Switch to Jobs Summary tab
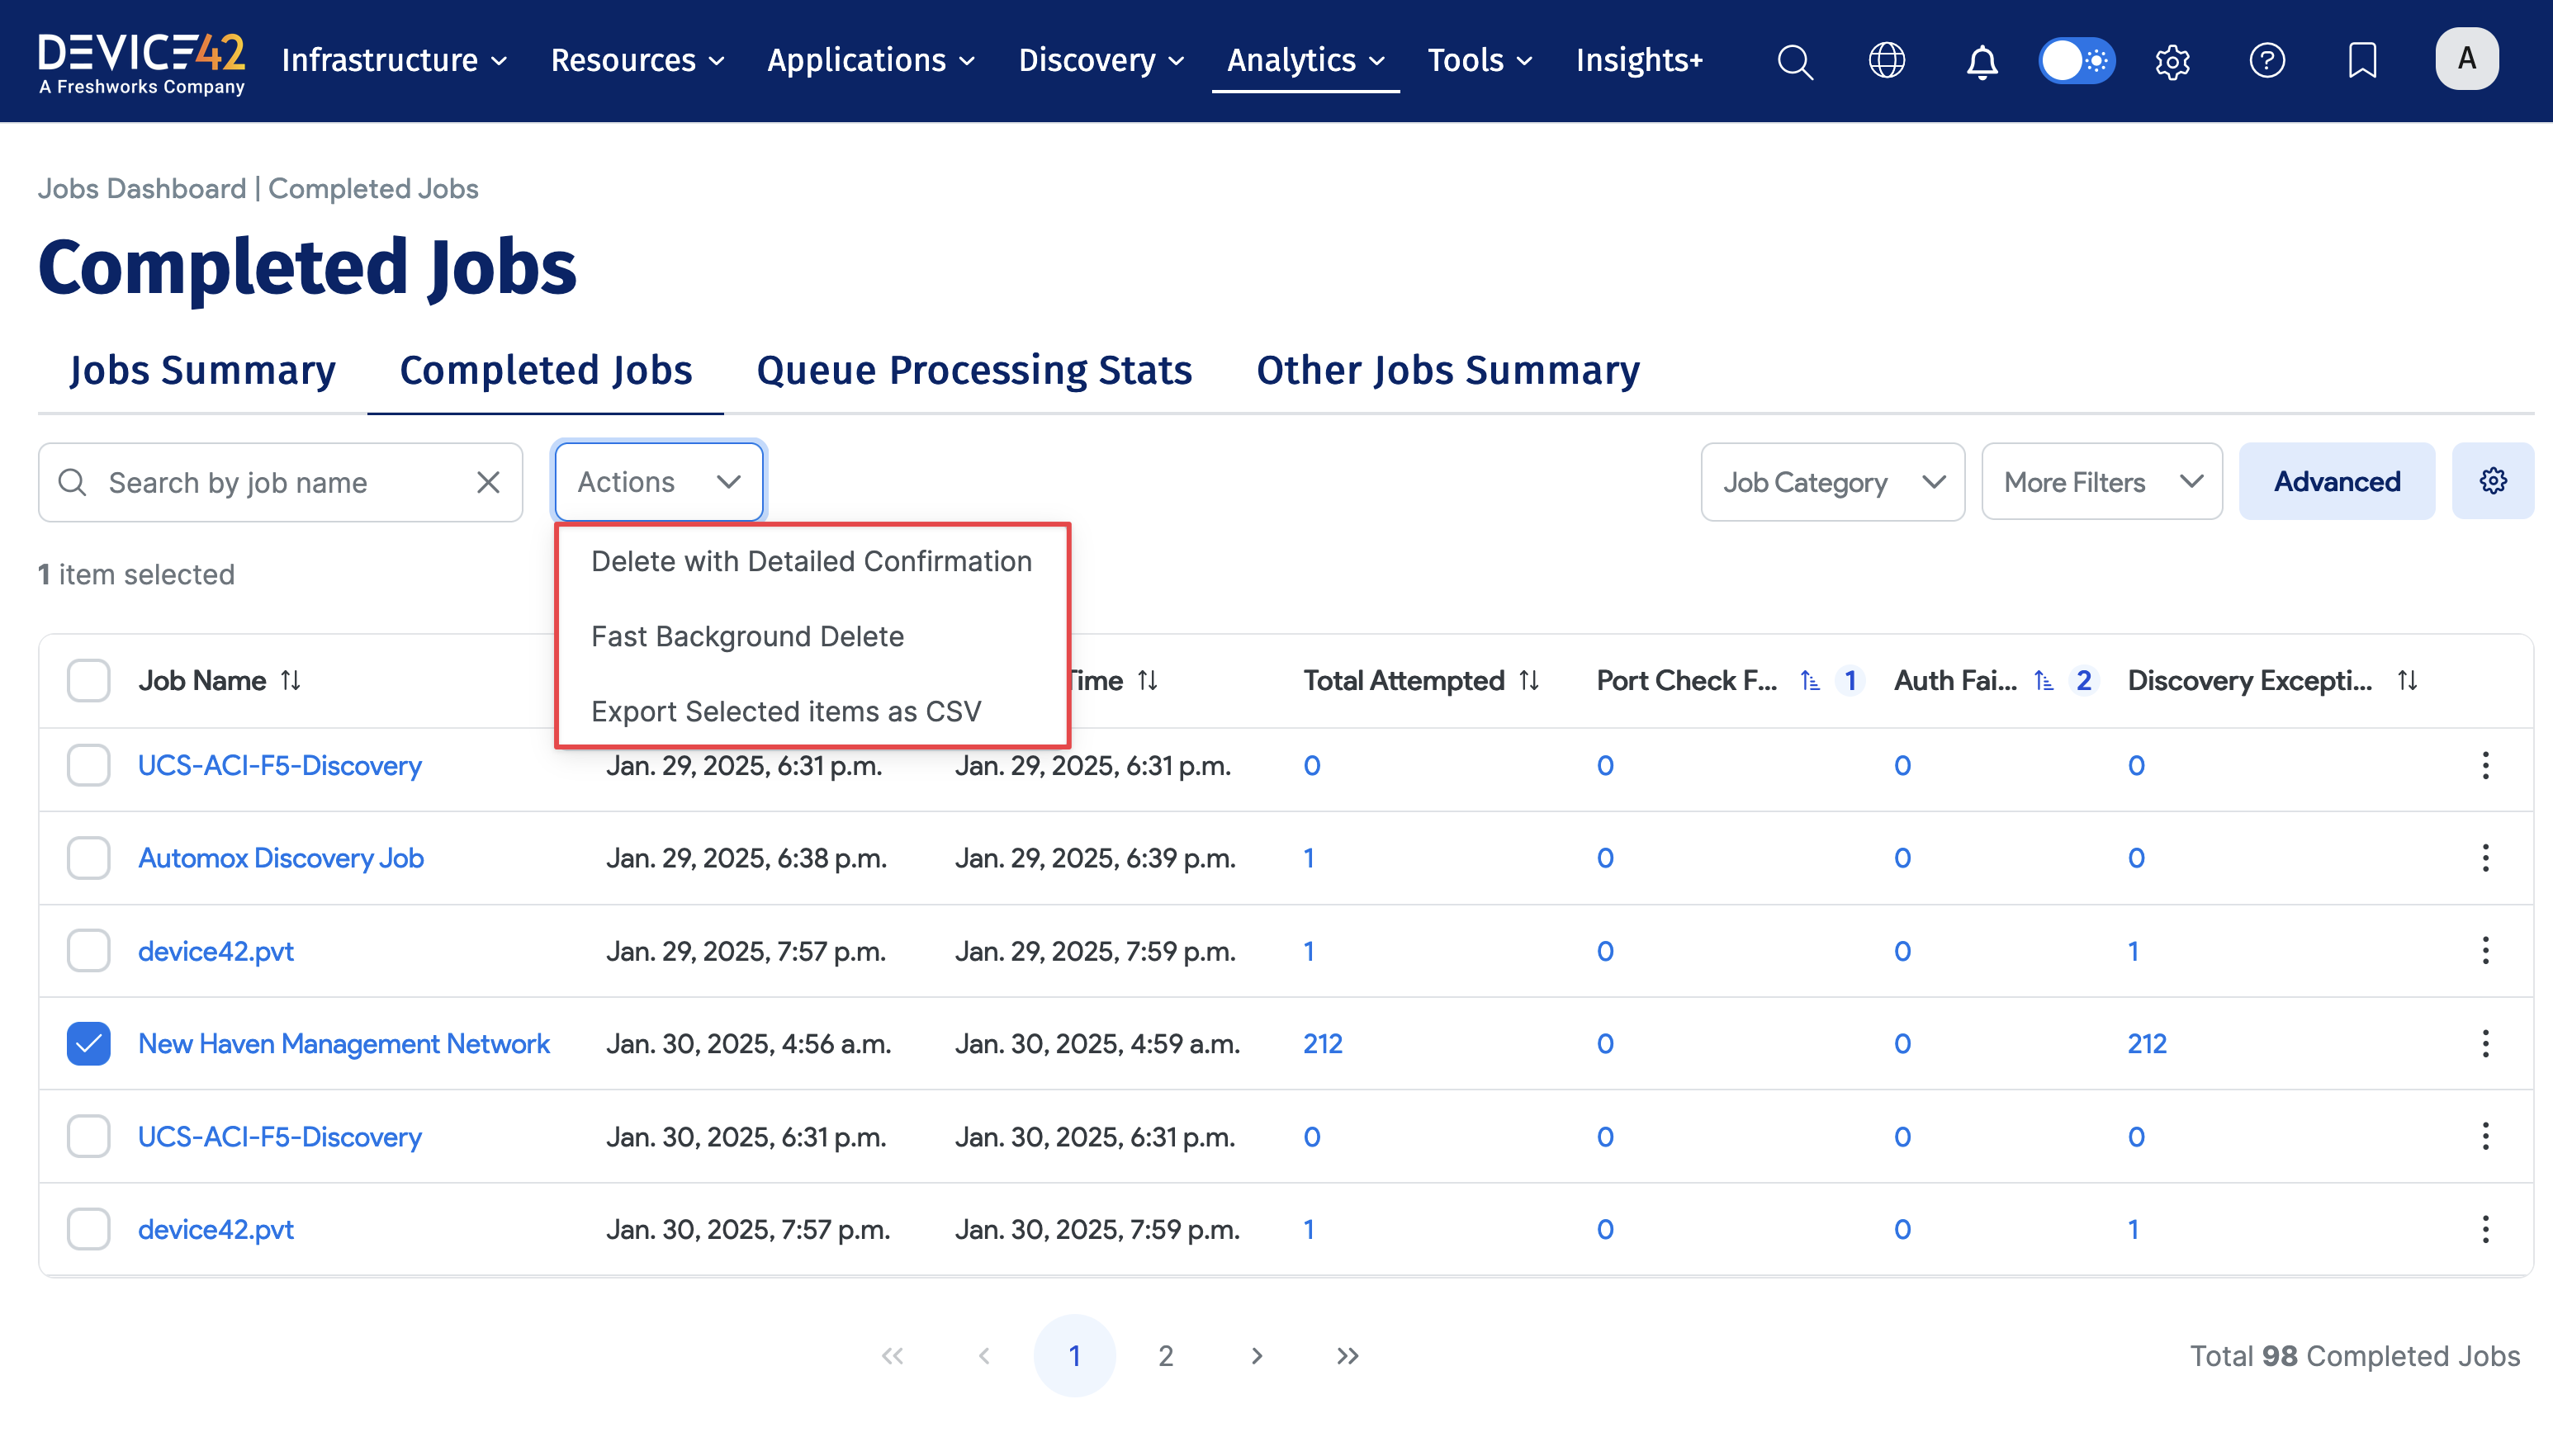The height and width of the screenshot is (1456, 2553). pos(203,371)
